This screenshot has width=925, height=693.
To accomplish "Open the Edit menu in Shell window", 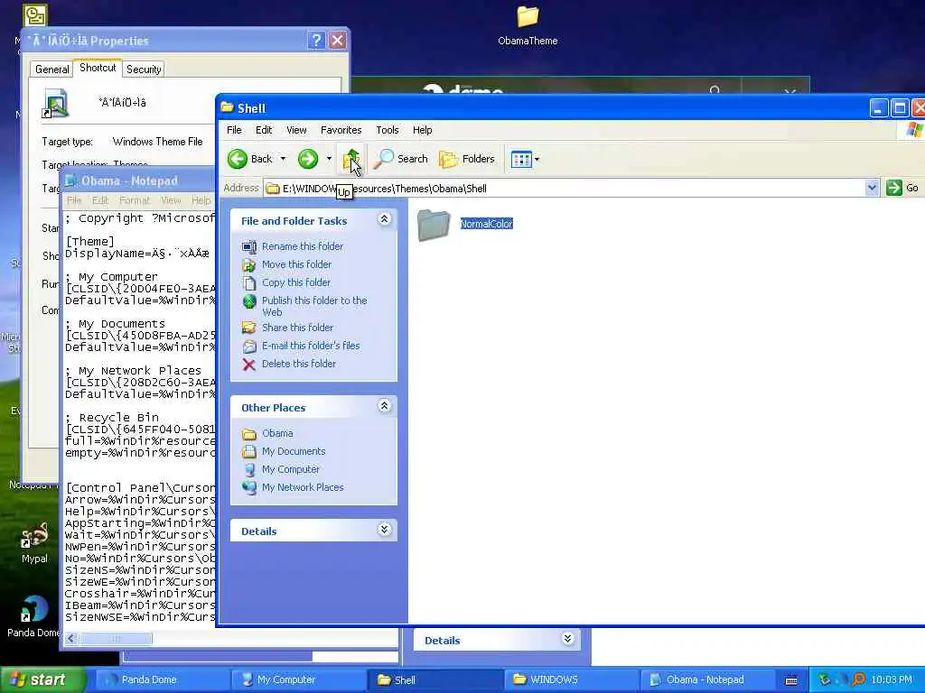I will pyautogui.click(x=264, y=130).
